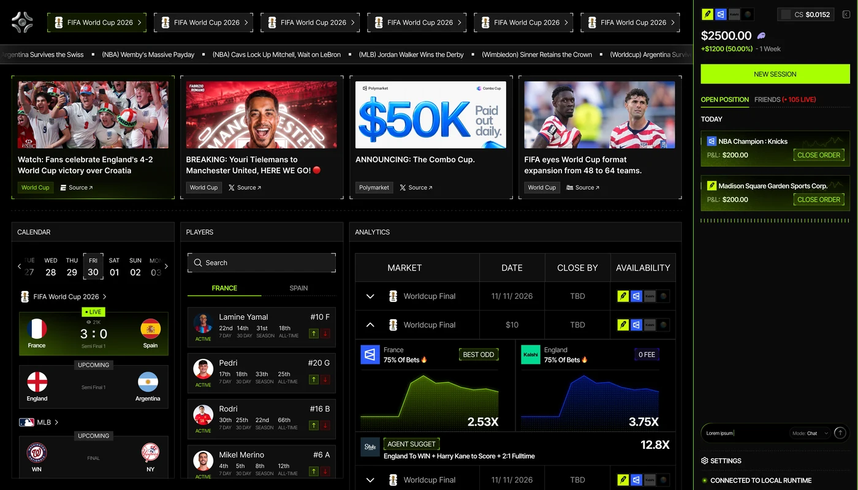858x490 pixels.
Task: Open the Source link under the Youri Tielemans story
Action: pyautogui.click(x=245, y=187)
